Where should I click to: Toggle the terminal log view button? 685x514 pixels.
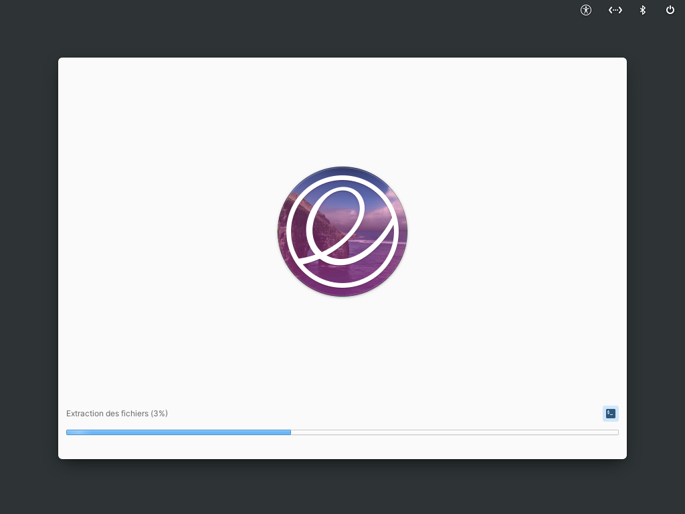(610, 414)
